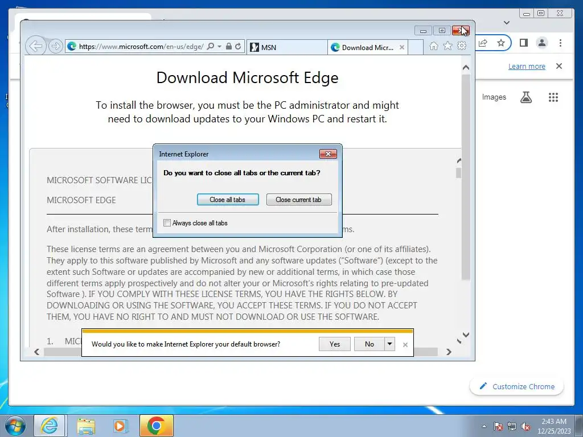Click the search magnifier icon in address bar
This screenshot has height=437, width=583.
[211, 47]
